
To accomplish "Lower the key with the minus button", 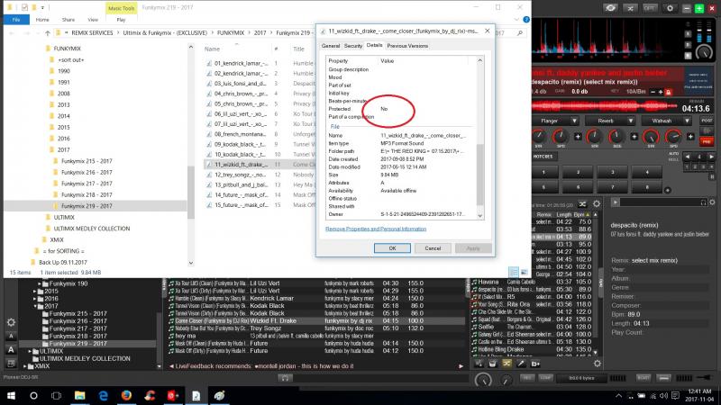I will [x=653, y=92].
